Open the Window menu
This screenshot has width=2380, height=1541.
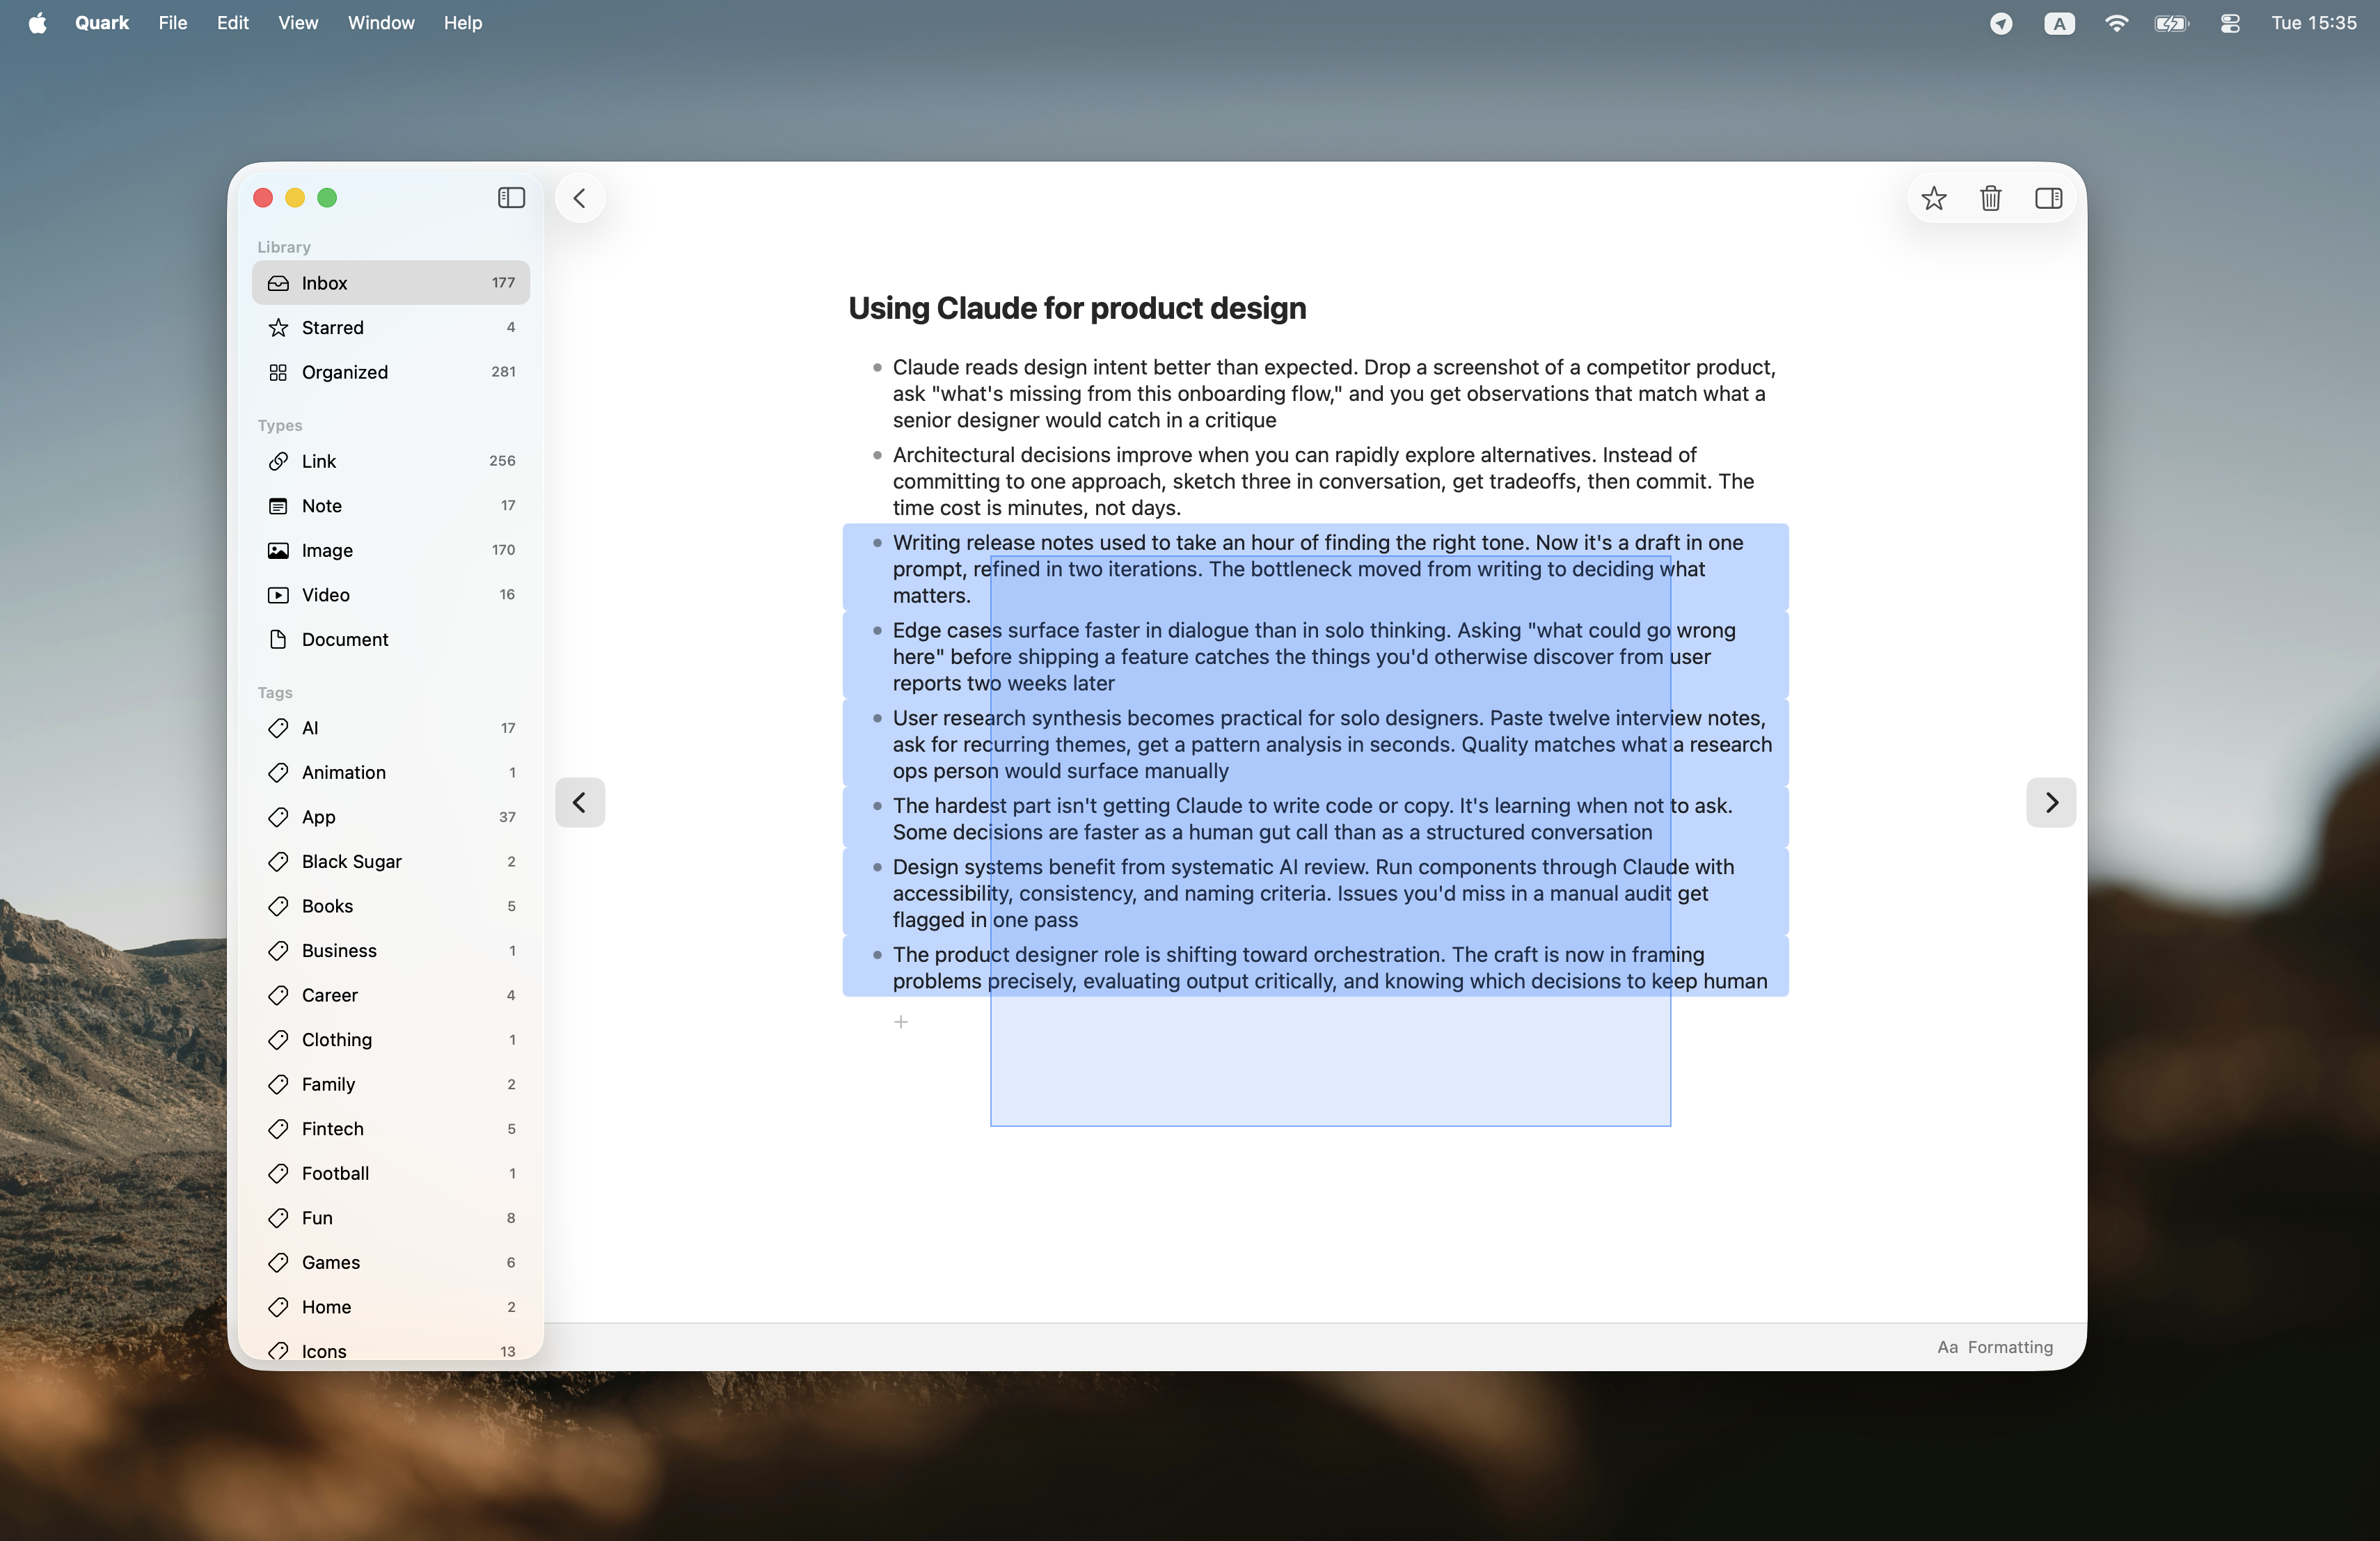tap(381, 22)
